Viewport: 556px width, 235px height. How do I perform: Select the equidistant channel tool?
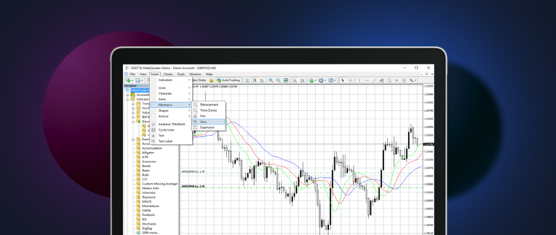point(381,80)
